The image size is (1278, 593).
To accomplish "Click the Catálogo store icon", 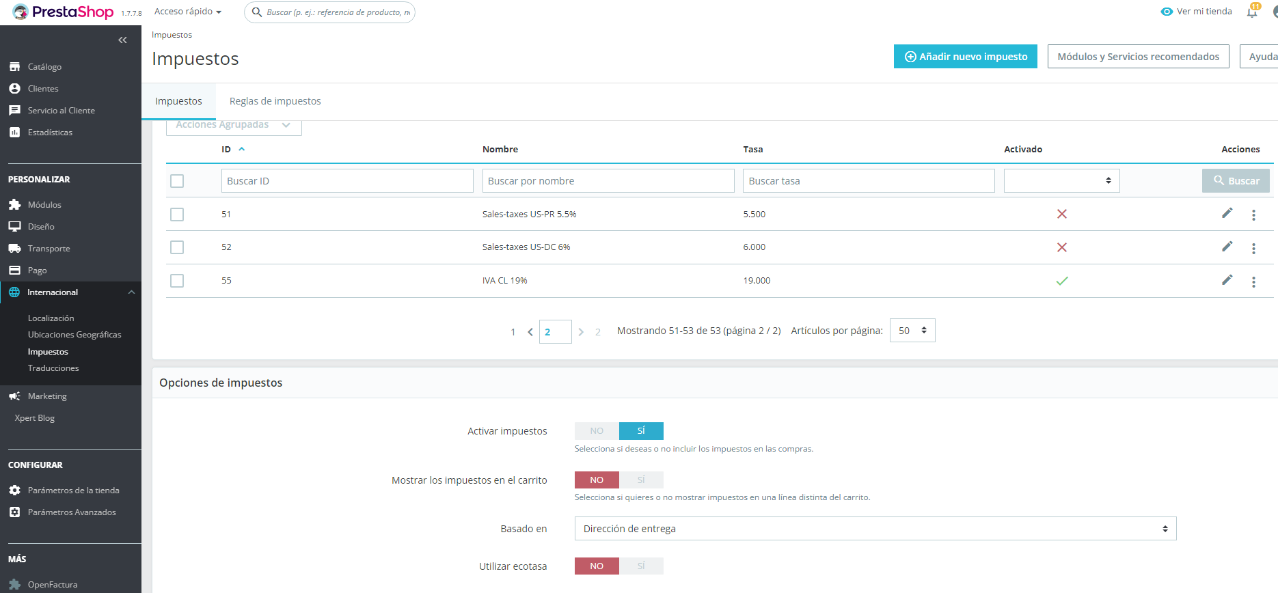I will coord(14,67).
